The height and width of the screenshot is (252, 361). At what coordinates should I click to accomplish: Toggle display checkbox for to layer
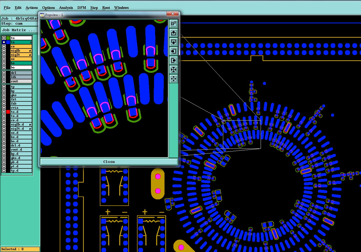(x=4, y=38)
